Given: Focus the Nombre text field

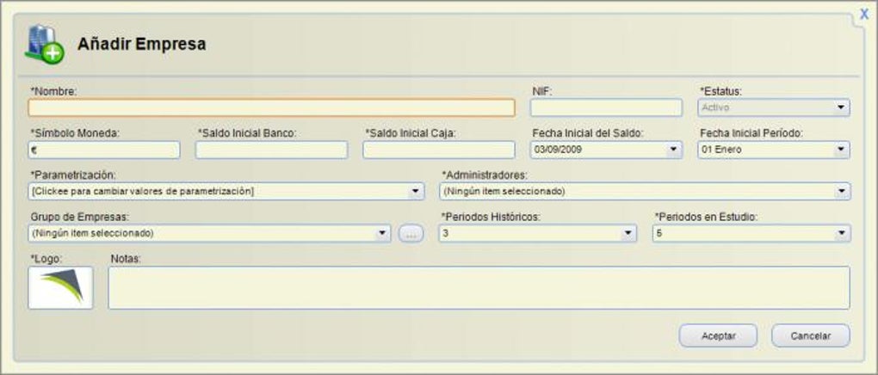Looking at the screenshot, I should point(271,108).
